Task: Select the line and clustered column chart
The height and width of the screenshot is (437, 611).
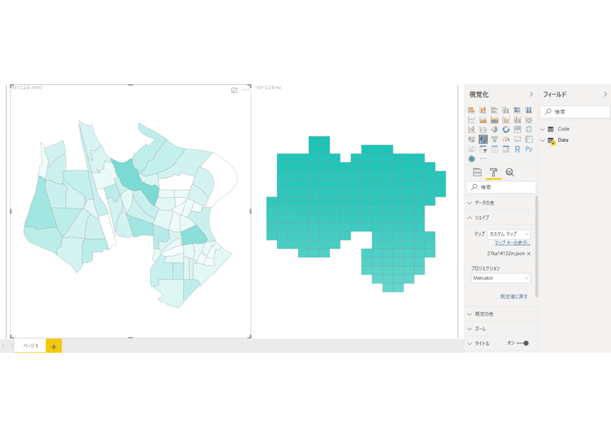Action: pos(517,119)
